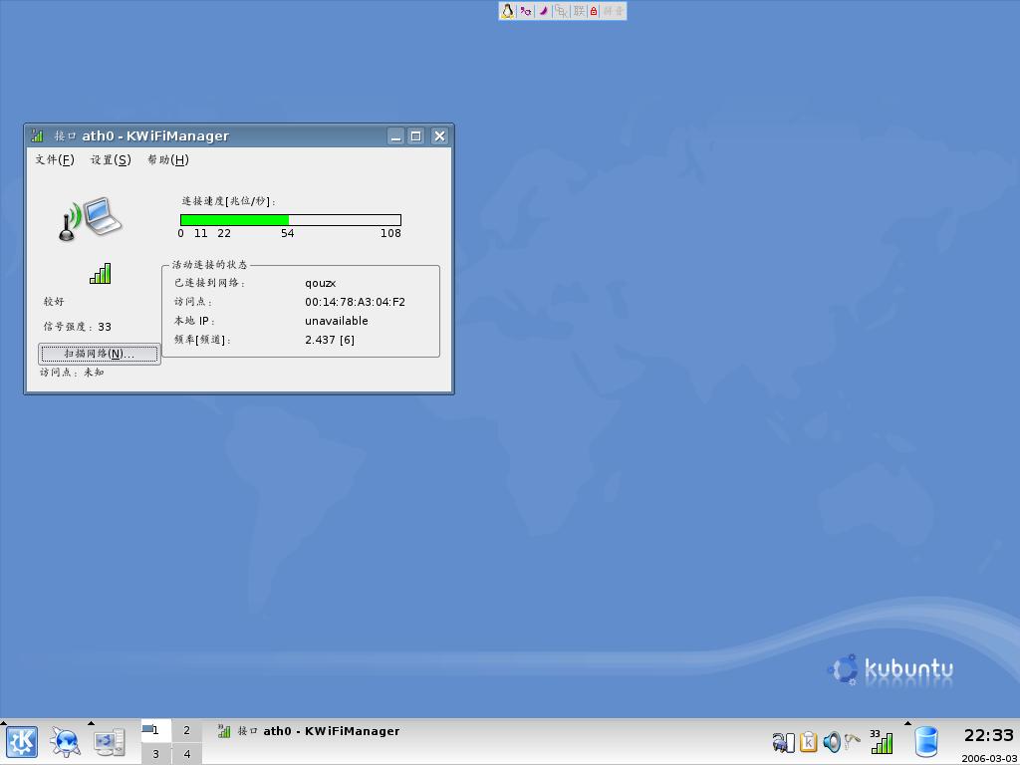Screen dimensions: 1020x765
Task: Open the Klipper clipboard tray icon
Action: click(808, 742)
